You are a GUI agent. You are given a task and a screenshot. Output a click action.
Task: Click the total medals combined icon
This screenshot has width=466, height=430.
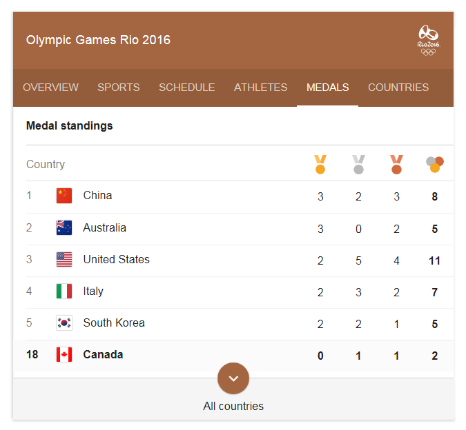pyautogui.click(x=435, y=164)
